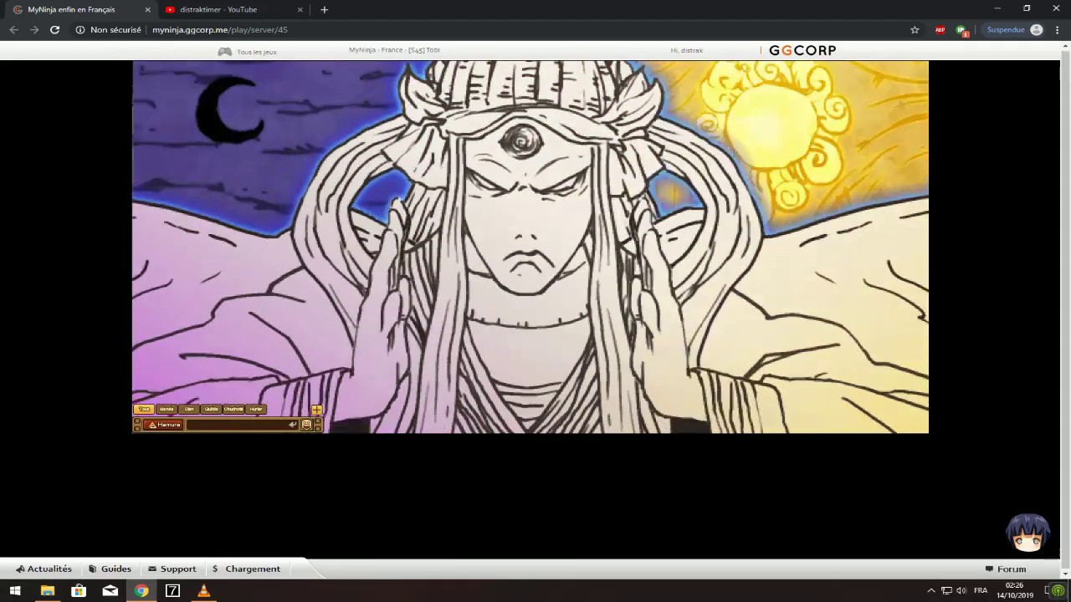Select the Hurler chat tab
The height and width of the screenshot is (602, 1071).
[x=256, y=410]
